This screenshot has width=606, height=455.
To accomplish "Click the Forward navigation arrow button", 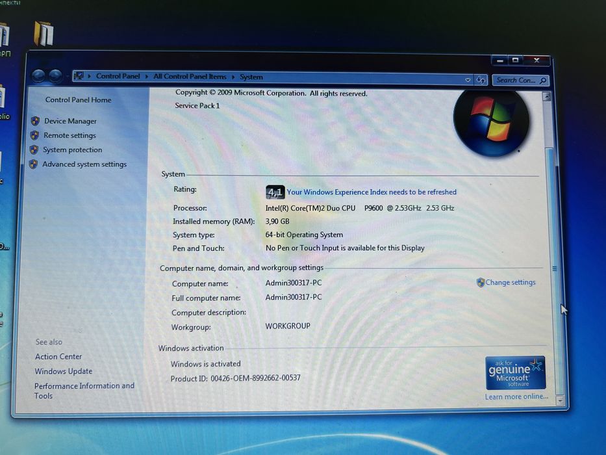I will click(55, 76).
